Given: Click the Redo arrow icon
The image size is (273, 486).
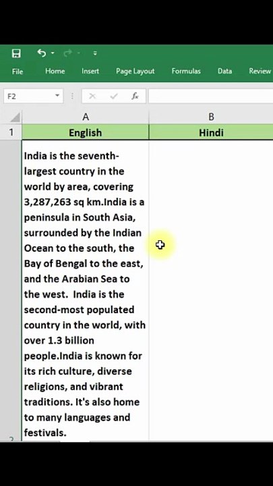Looking at the screenshot, I should [67, 53].
